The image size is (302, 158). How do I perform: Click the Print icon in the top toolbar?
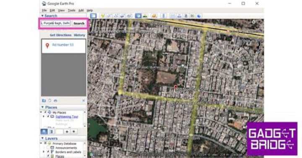[x=180, y=16]
